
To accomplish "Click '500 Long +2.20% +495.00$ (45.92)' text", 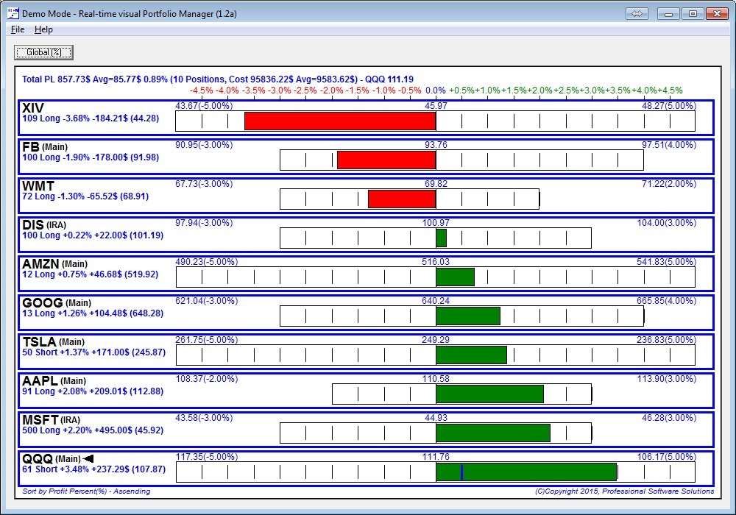I will click(x=93, y=430).
